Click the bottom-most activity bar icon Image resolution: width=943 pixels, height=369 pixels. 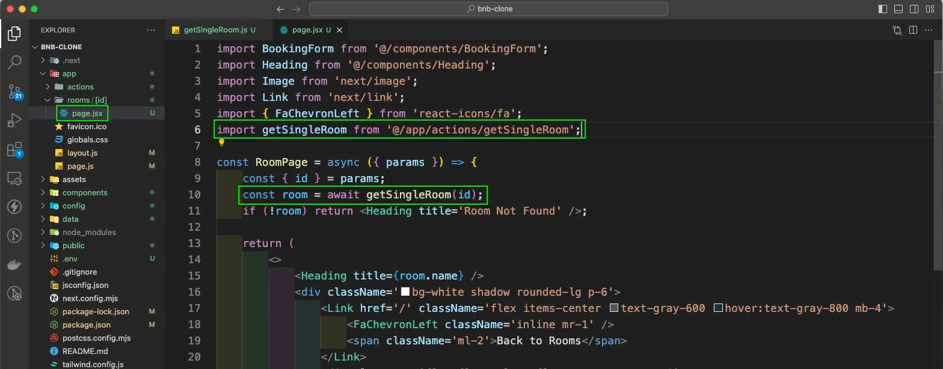[x=14, y=293]
